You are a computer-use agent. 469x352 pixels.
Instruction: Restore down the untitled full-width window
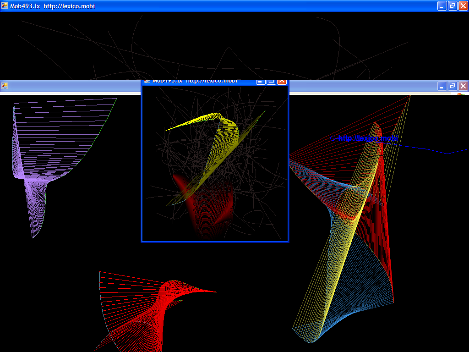tap(453, 86)
